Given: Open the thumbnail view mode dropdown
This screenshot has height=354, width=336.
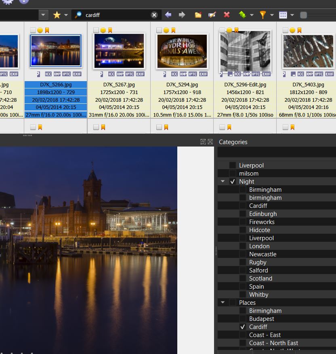Looking at the screenshot, I should pyautogui.click(x=292, y=15).
